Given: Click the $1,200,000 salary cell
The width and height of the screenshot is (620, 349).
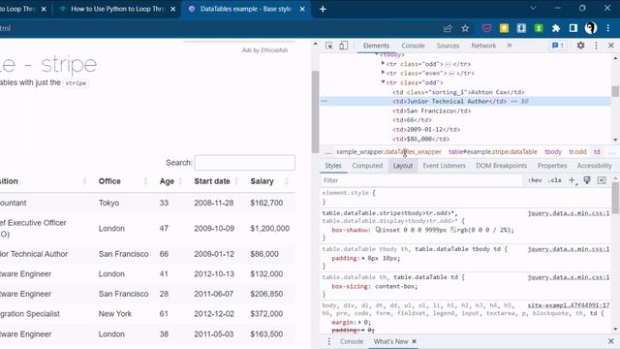Looking at the screenshot, I should coord(269,229).
